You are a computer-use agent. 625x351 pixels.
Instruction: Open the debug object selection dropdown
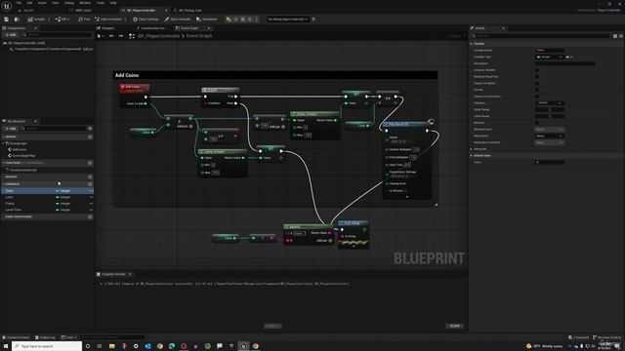287,19
